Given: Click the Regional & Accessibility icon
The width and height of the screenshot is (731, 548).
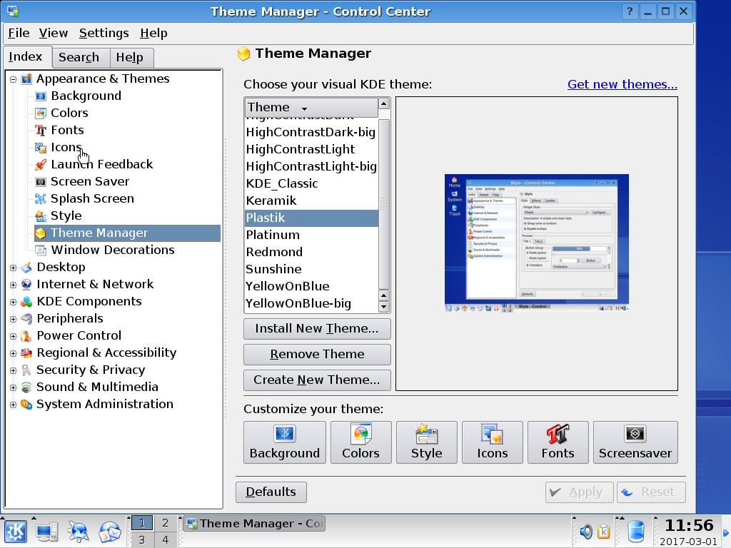Looking at the screenshot, I should click(26, 352).
